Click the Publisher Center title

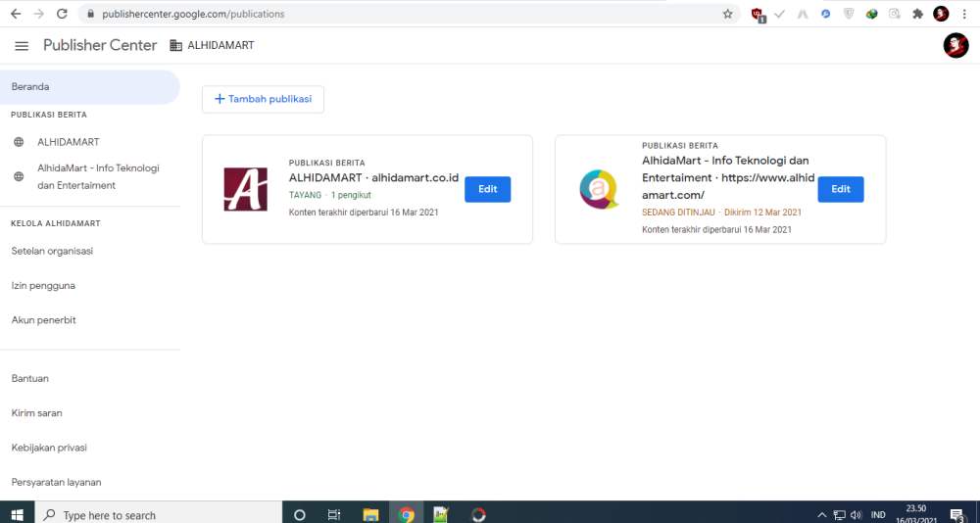point(100,46)
